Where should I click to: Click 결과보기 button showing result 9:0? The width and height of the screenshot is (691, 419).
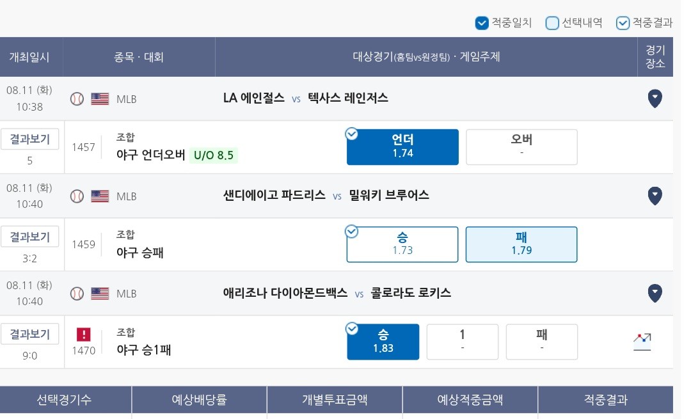(x=29, y=335)
